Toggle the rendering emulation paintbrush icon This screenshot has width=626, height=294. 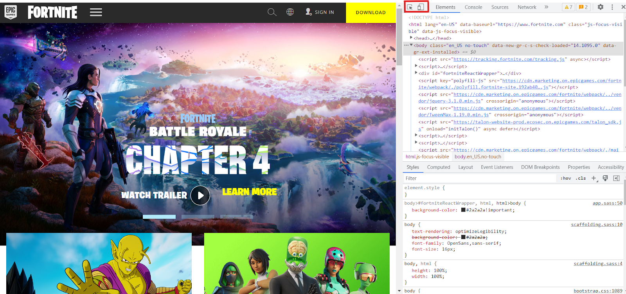coord(605,178)
